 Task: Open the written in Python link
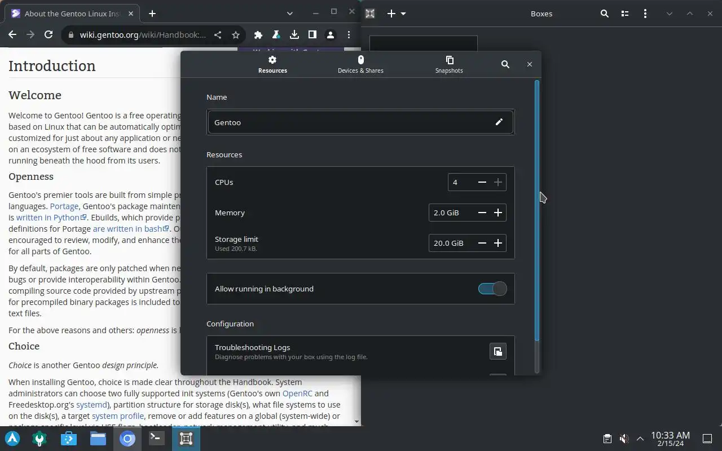(51, 218)
